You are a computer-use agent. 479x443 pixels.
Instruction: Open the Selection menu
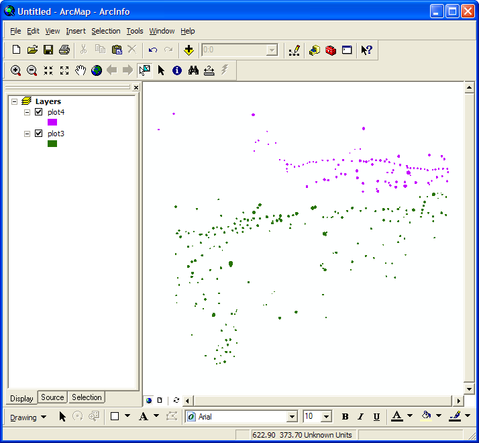[x=106, y=31]
